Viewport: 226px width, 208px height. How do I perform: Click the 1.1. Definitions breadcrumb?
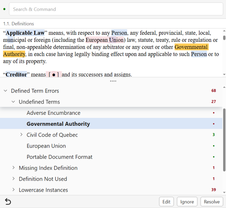pos(19,24)
